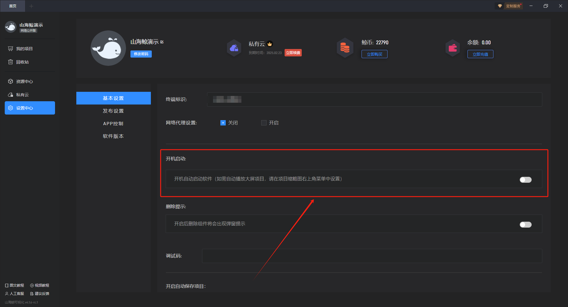Open the 软件版本 settings tab
The width and height of the screenshot is (568, 307).
(113, 136)
